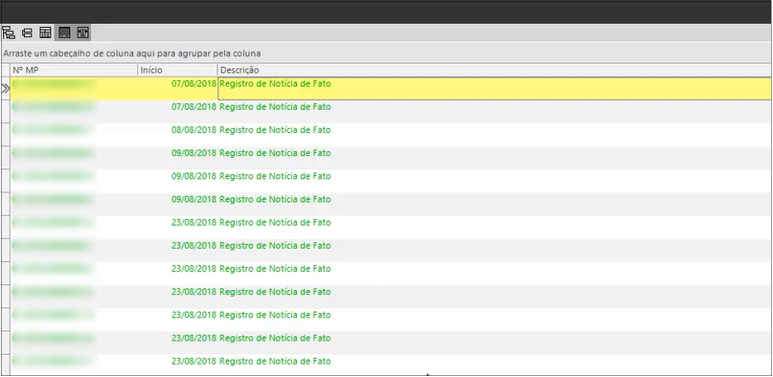Click the table grid layout icon
773x377 pixels.
click(x=45, y=33)
